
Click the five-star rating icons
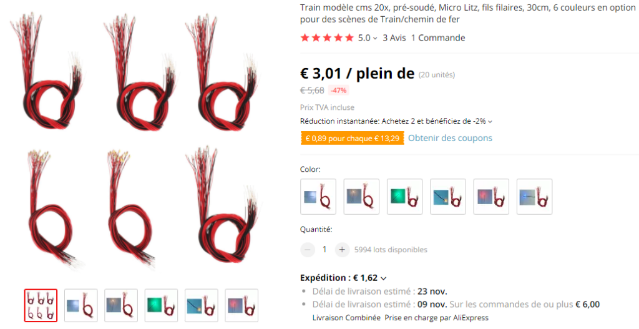[327, 38]
